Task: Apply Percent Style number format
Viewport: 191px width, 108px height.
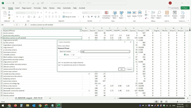Action: point(88,17)
